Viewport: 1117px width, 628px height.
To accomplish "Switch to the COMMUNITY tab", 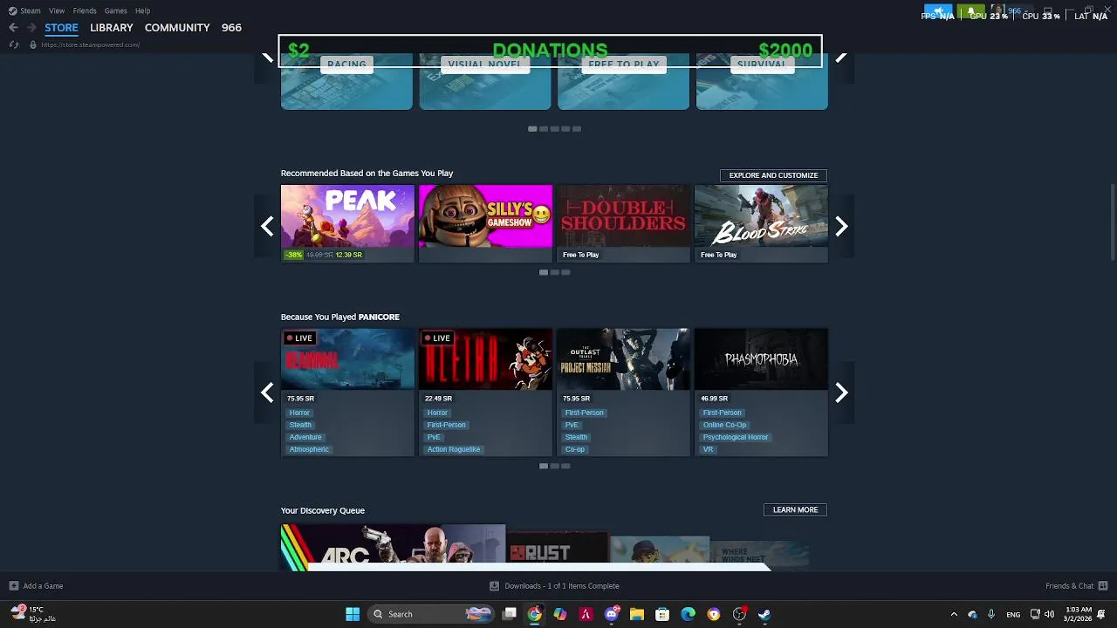I will (177, 28).
